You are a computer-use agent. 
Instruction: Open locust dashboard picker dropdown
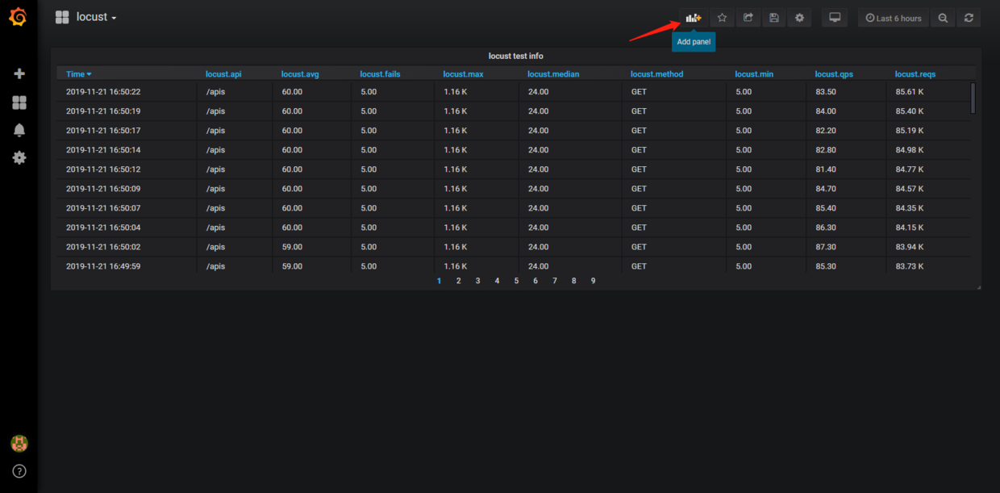[x=86, y=17]
